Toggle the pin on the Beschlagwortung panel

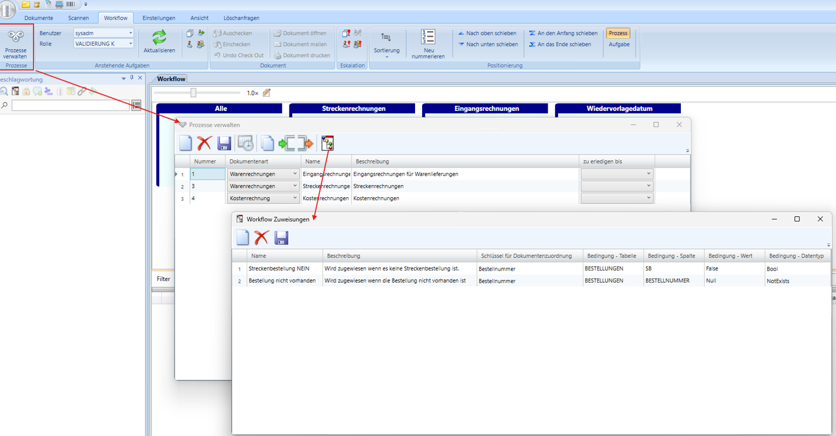pyautogui.click(x=131, y=78)
